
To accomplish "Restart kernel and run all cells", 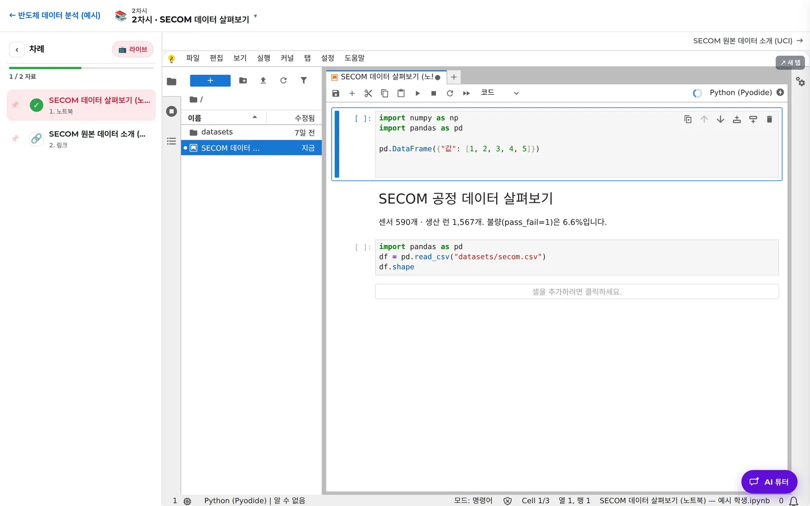I will point(466,93).
